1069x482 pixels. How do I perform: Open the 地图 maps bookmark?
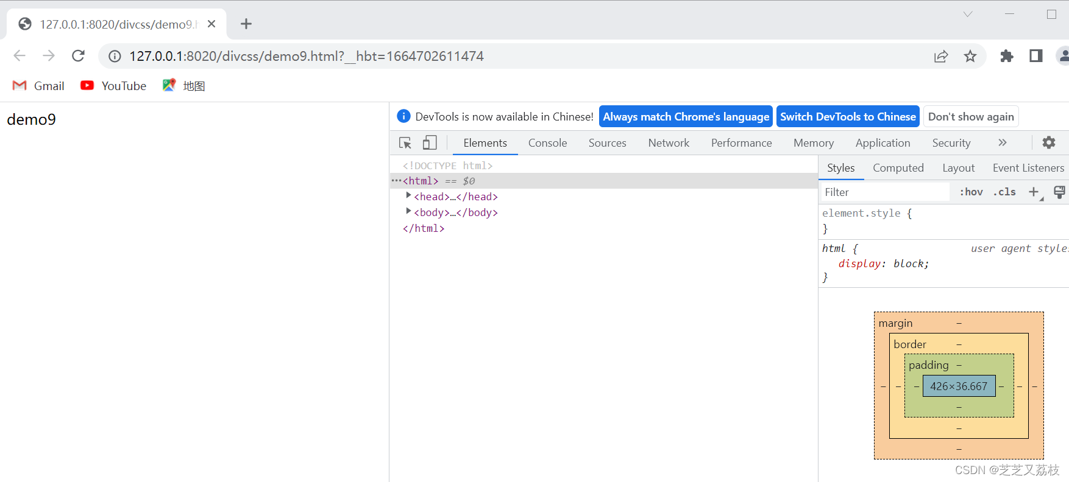(x=183, y=86)
